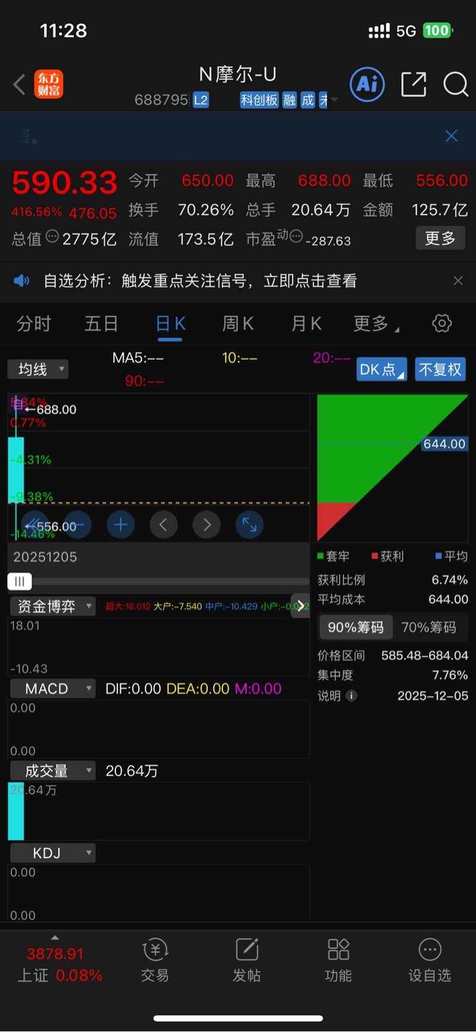
Task: Open the AI assistant icon
Action: point(368,84)
